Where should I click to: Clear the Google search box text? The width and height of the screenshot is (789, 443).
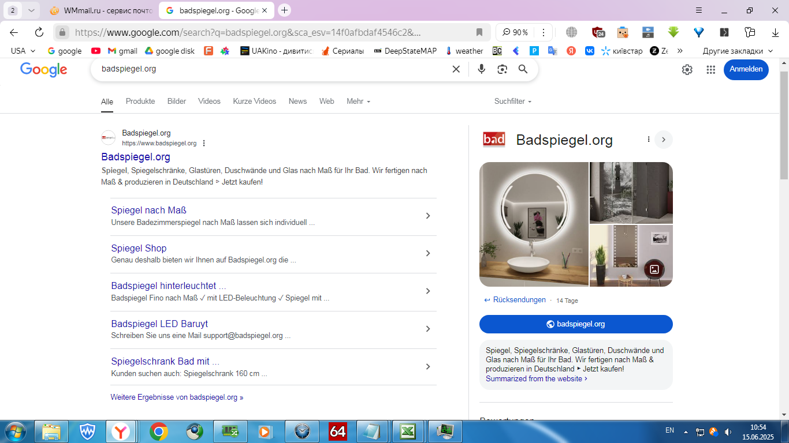click(x=456, y=69)
